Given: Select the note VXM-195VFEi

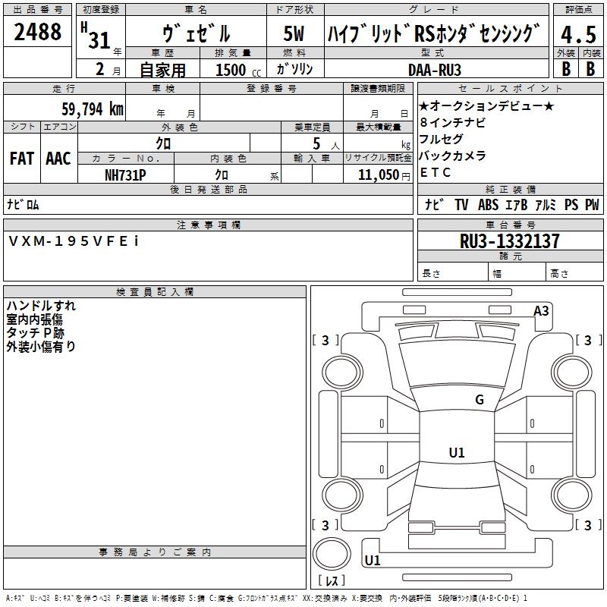Looking at the screenshot, I should click(x=73, y=241).
